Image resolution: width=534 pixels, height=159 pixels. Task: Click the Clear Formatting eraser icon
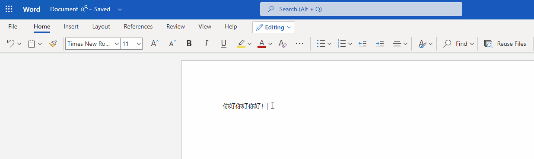283,44
